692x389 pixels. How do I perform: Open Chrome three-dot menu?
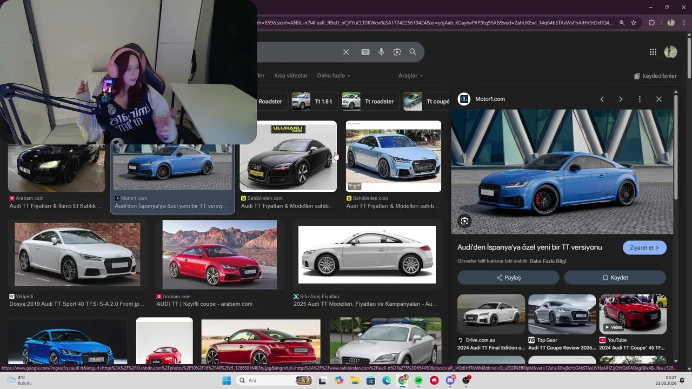[x=684, y=23]
